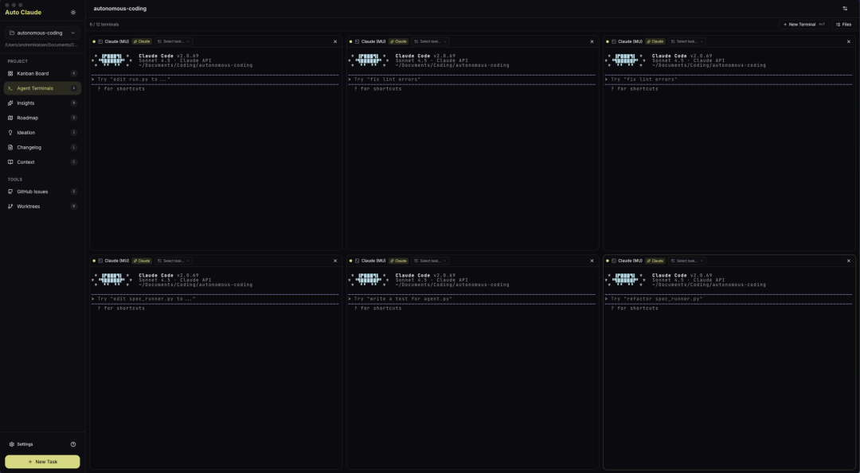Click the toggle-panel icon at top-right corner

point(845,8)
